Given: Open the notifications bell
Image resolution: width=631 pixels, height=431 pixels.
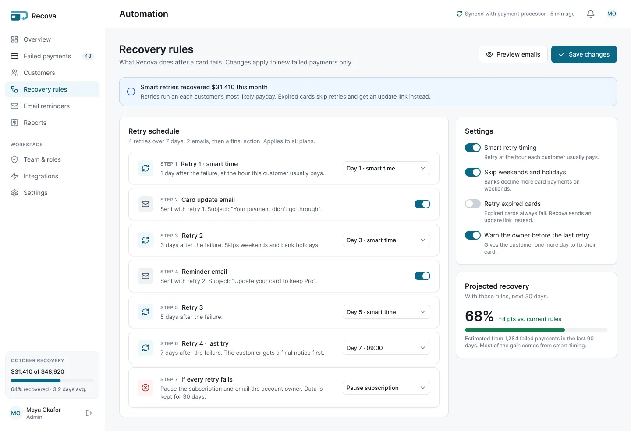Looking at the screenshot, I should 591,14.
